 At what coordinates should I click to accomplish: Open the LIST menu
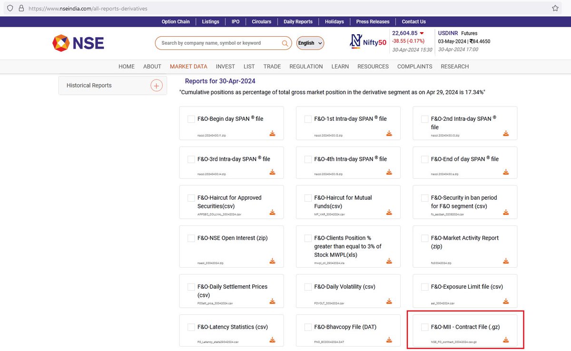pos(249,67)
